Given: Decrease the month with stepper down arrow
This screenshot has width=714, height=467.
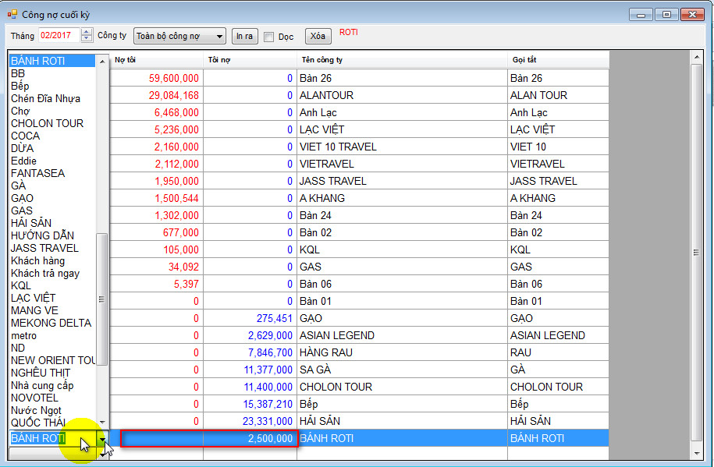Looking at the screenshot, I should click(x=87, y=39).
